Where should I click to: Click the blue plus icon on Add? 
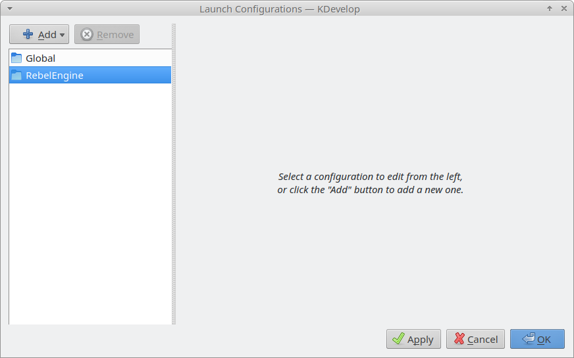coord(28,34)
